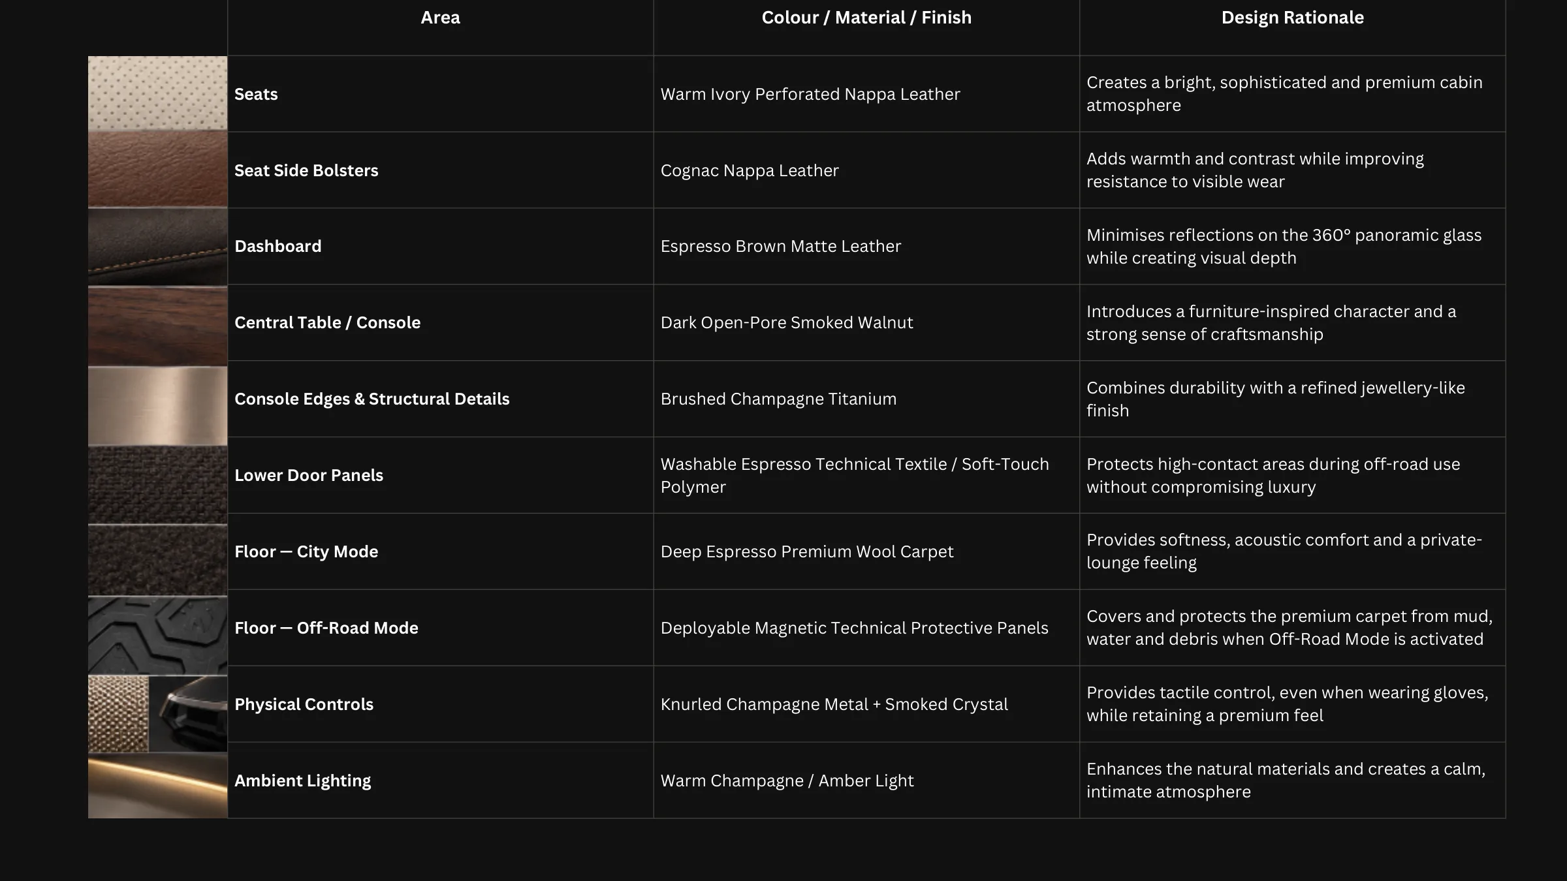Click the amber ambient lighting image
The height and width of the screenshot is (881, 1567).
(x=157, y=786)
